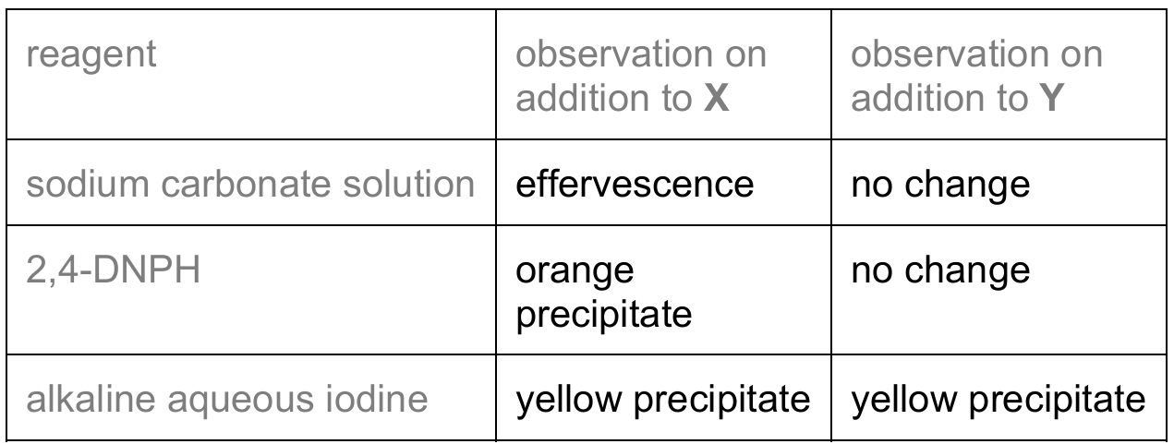Viewport: 1174px width, 444px height.
Task: Click "no change" in the sodium carbonate row
Action: [939, 184]
